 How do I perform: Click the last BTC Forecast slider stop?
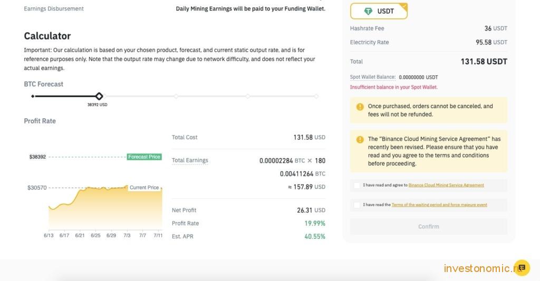(x=316, y=96)
